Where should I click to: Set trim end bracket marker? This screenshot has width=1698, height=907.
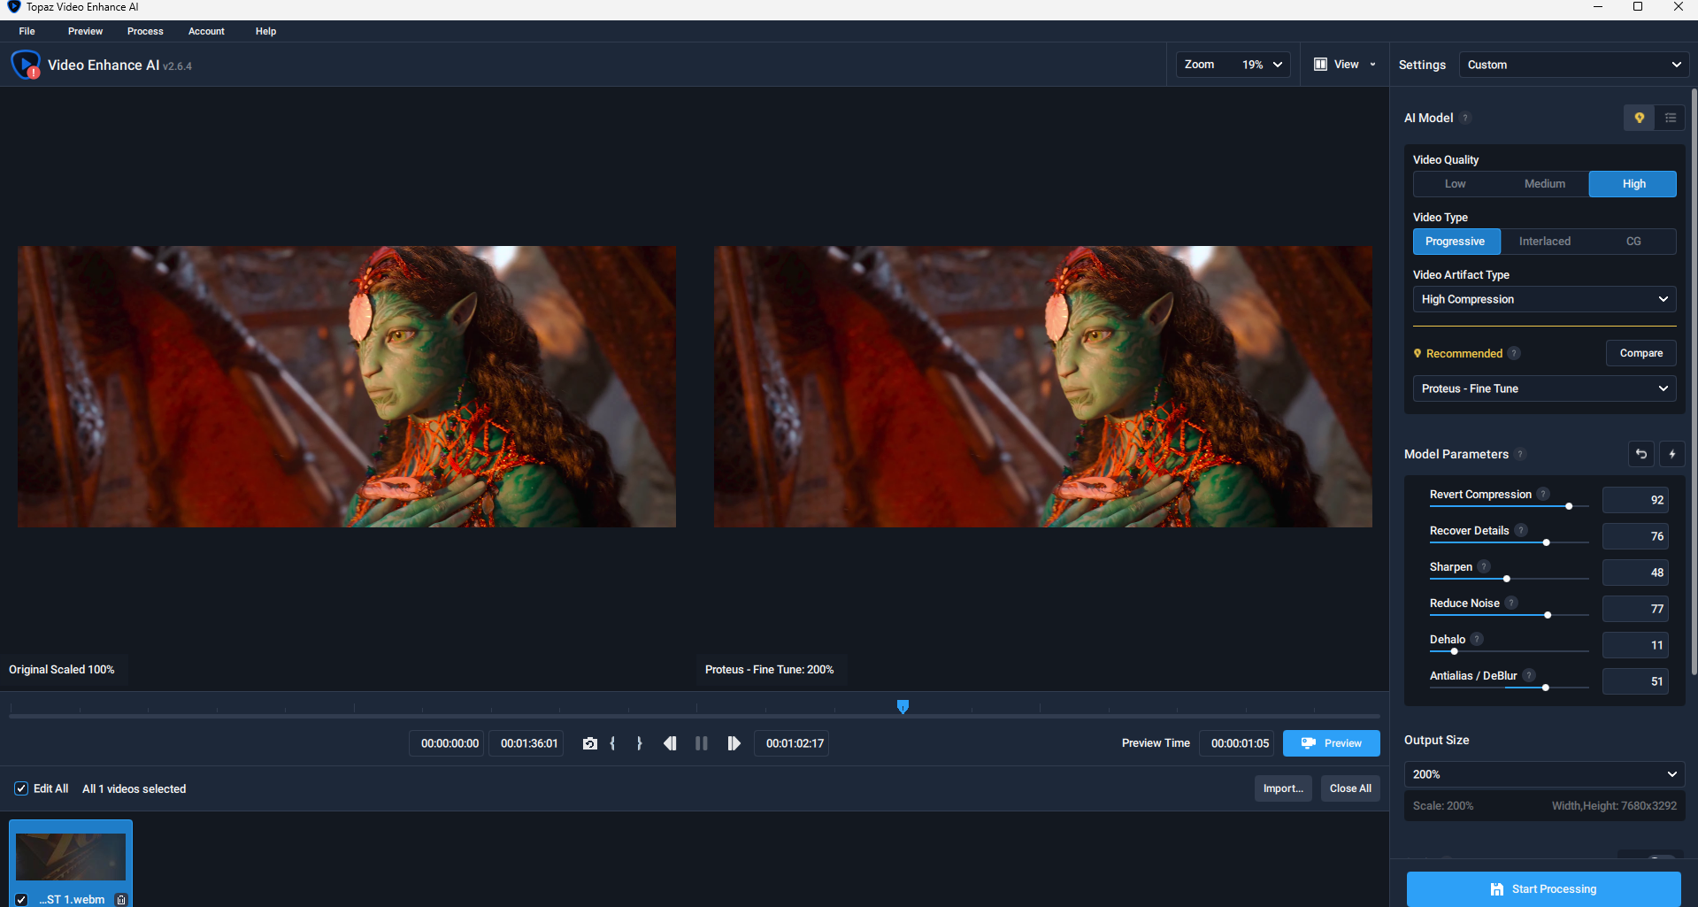(639, 743)
